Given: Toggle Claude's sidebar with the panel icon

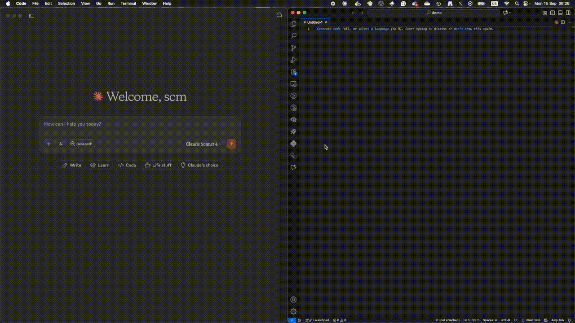Looking at the screenshot, I should (31, 16).
